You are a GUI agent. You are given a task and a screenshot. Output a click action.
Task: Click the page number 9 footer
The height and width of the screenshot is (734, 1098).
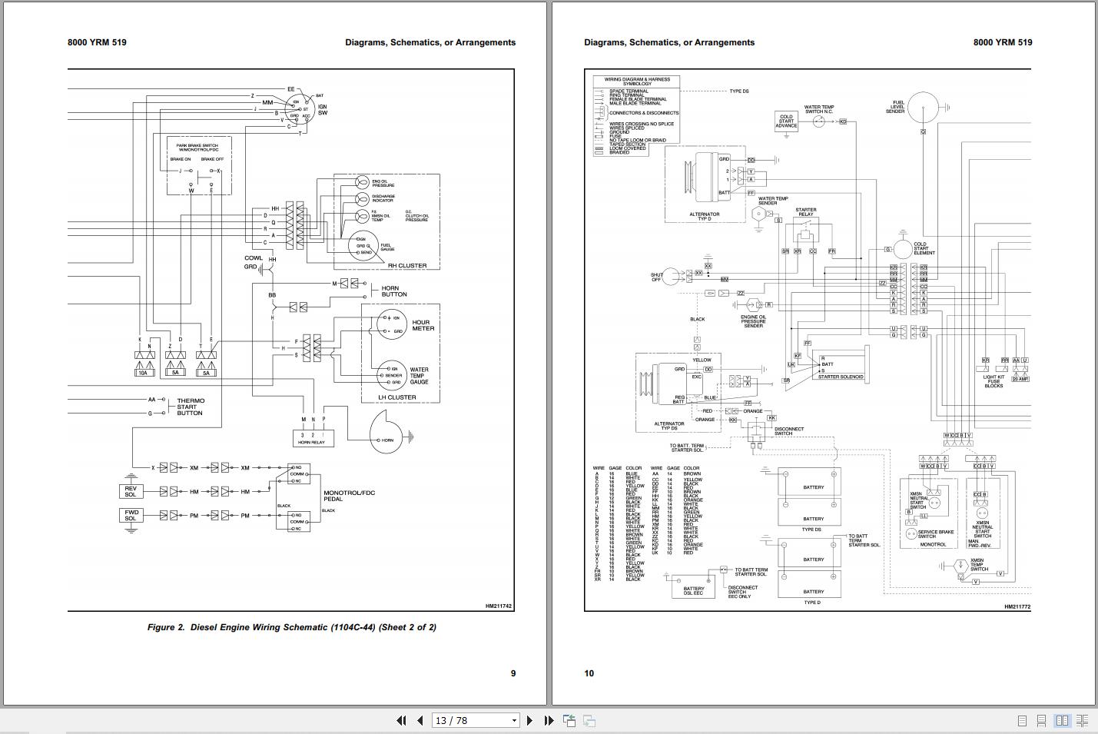pos(513,673)
